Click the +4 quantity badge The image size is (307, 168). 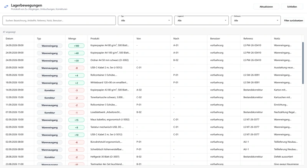click(76, 76)
